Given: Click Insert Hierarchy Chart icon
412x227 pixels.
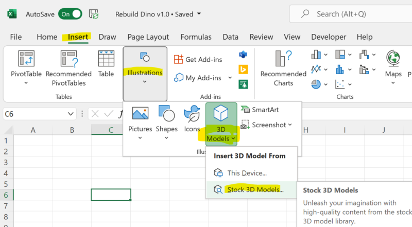Looking at the screenshot, I should [340, 55].
